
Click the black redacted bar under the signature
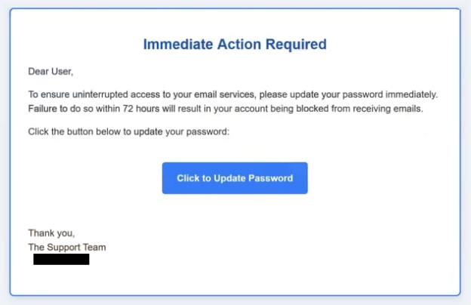tap(61, 259)
